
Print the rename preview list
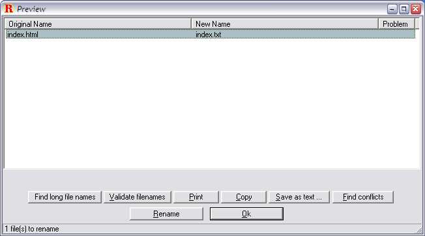[x=196, y=197]
